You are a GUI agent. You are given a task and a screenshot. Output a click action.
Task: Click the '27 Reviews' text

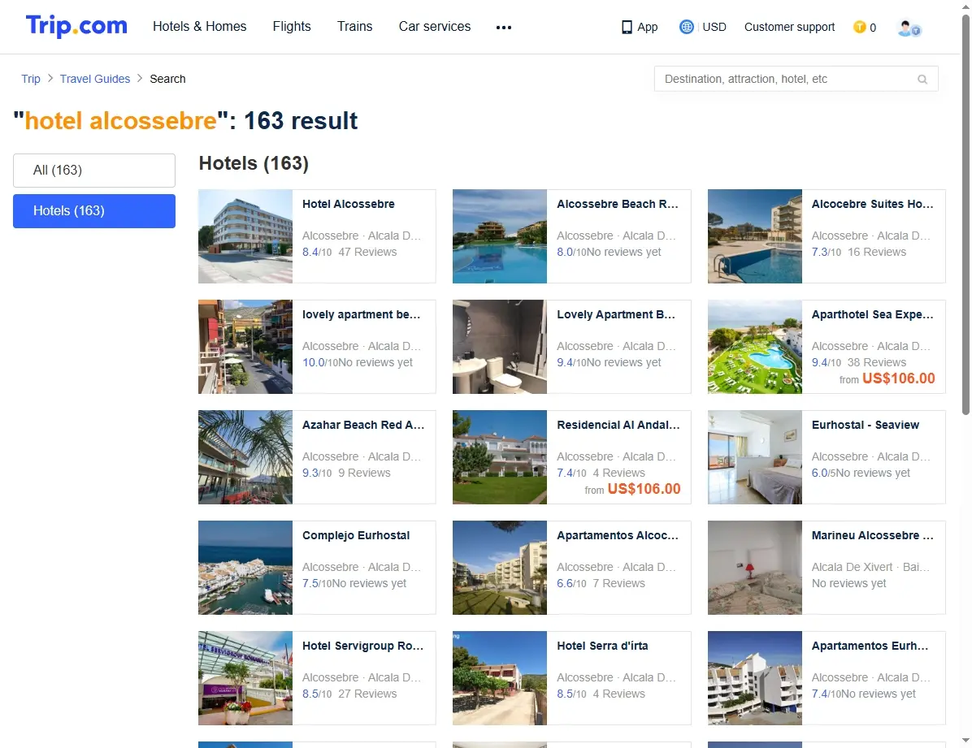[x=367, y=694]
